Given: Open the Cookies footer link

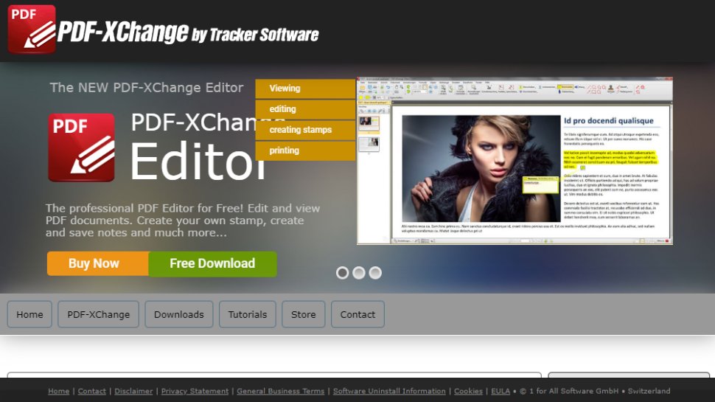Looking at the screenshot, I should 468,391.
